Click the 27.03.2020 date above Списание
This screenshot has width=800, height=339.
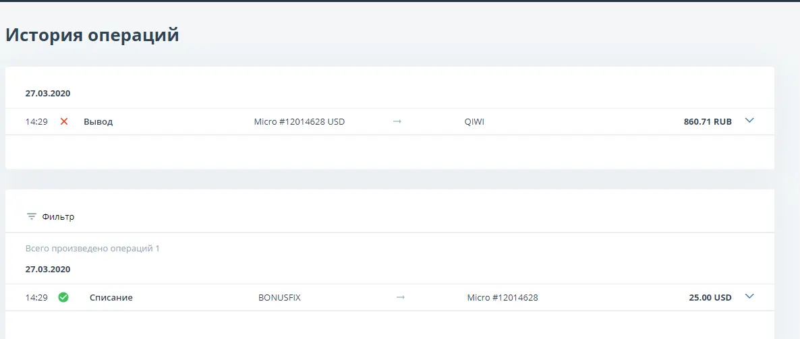coord(48,269)
